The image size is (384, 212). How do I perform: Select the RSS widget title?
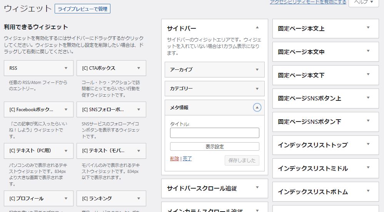13,68
